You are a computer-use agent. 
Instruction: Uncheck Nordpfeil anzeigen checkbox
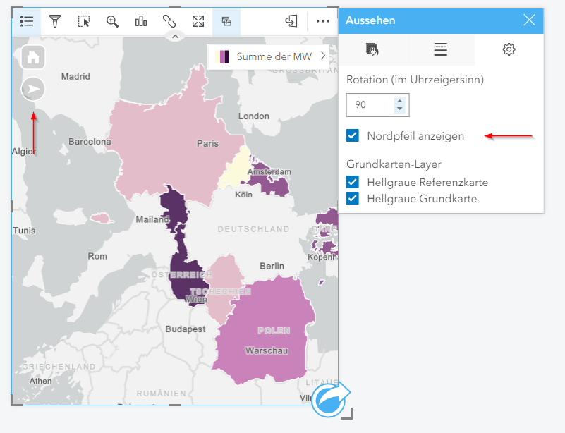click(353, 136)
